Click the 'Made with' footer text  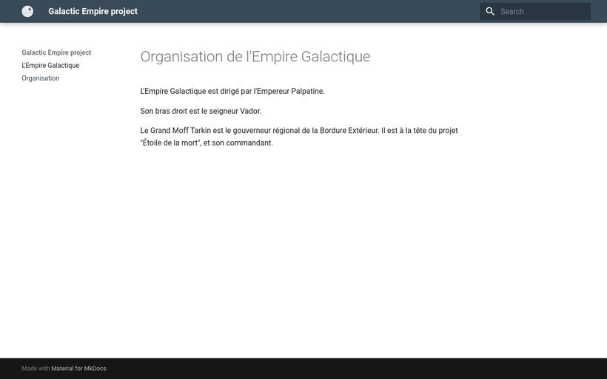point(36,368)
